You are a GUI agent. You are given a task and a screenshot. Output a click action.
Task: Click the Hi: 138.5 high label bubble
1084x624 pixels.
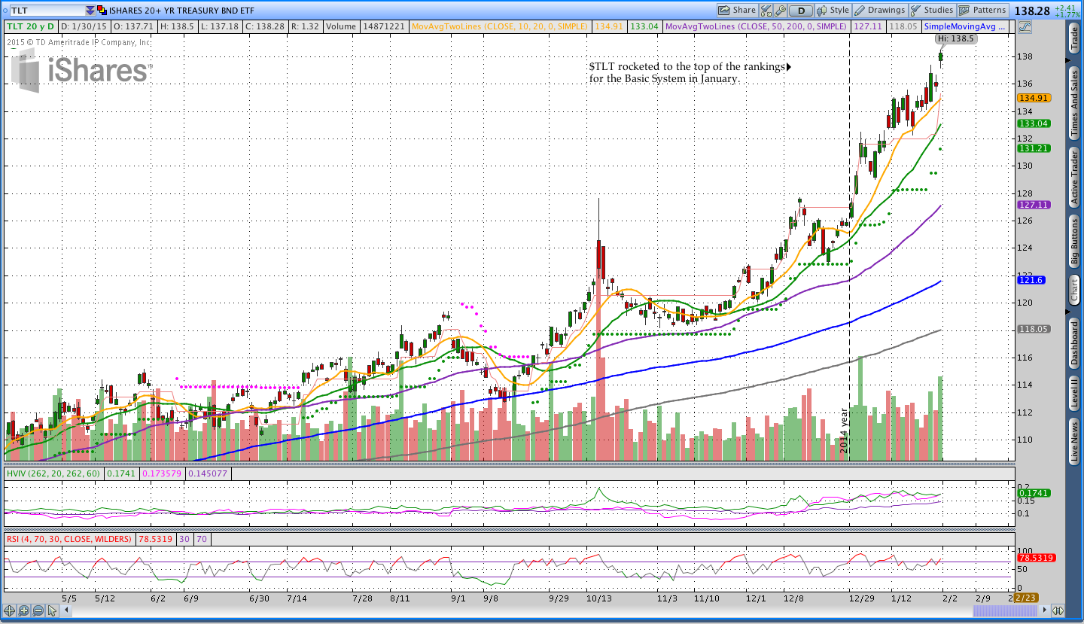click(x=955, y=38)
